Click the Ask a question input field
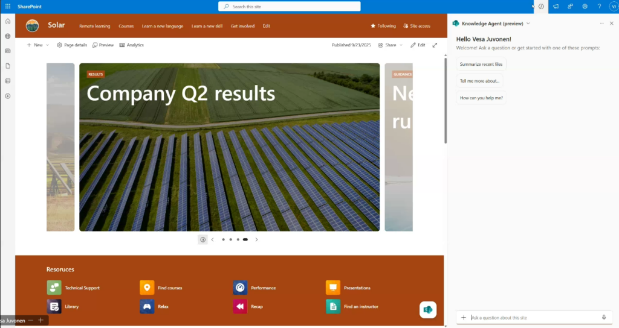 click(x=532, y=317)
